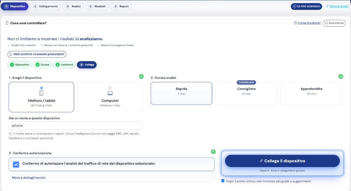
Task: Switch to the Collegamento step tab
Action: [46, 6]
